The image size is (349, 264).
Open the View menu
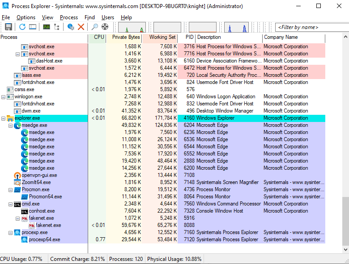(x=47, y=17)
